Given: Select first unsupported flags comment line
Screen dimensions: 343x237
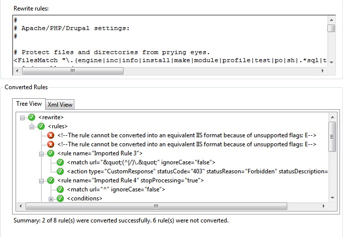Looking at the screenshot, I should [x=186, y=135].
